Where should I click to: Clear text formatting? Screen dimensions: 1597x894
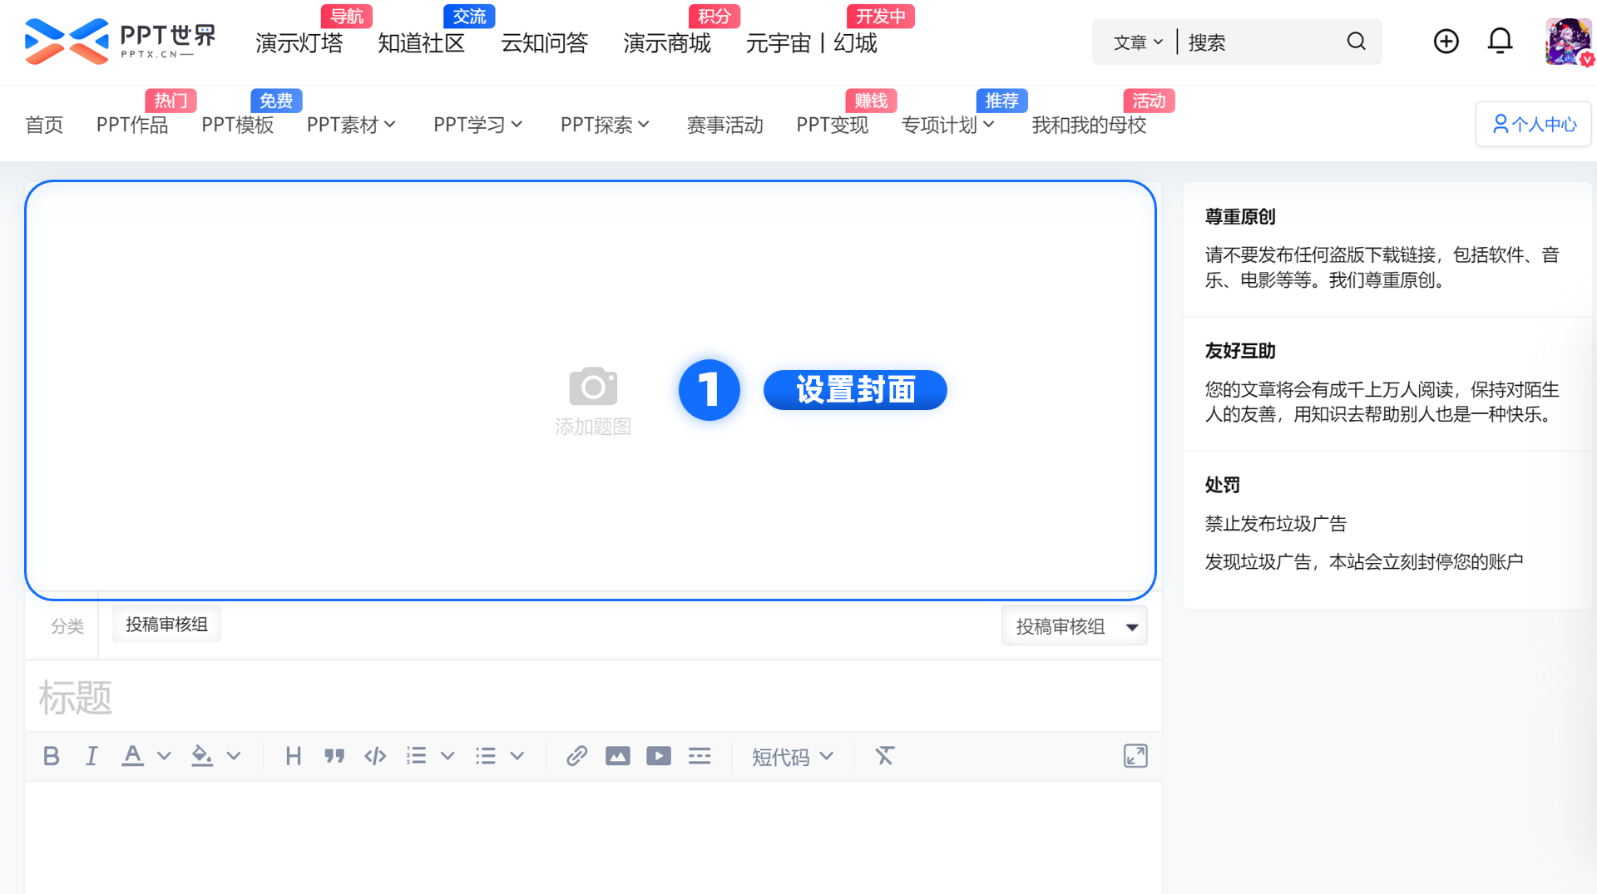(x=884, y=756)
